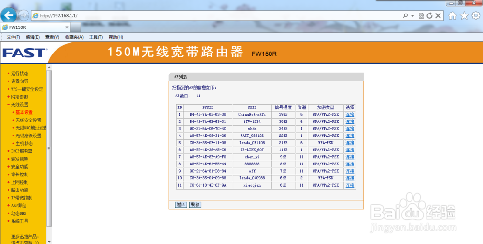483x244 pixels.
Task: Select 无线MAC地址过滤 submenu item
Action: 31,128
